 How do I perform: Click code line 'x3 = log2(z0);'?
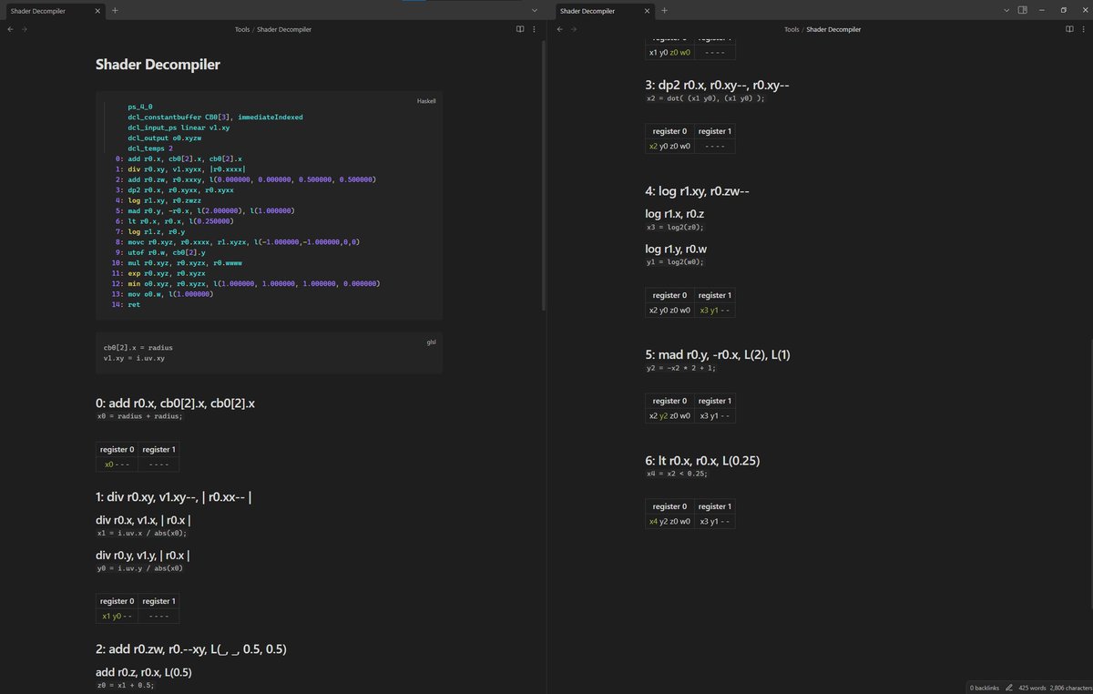tap(675, 227)
